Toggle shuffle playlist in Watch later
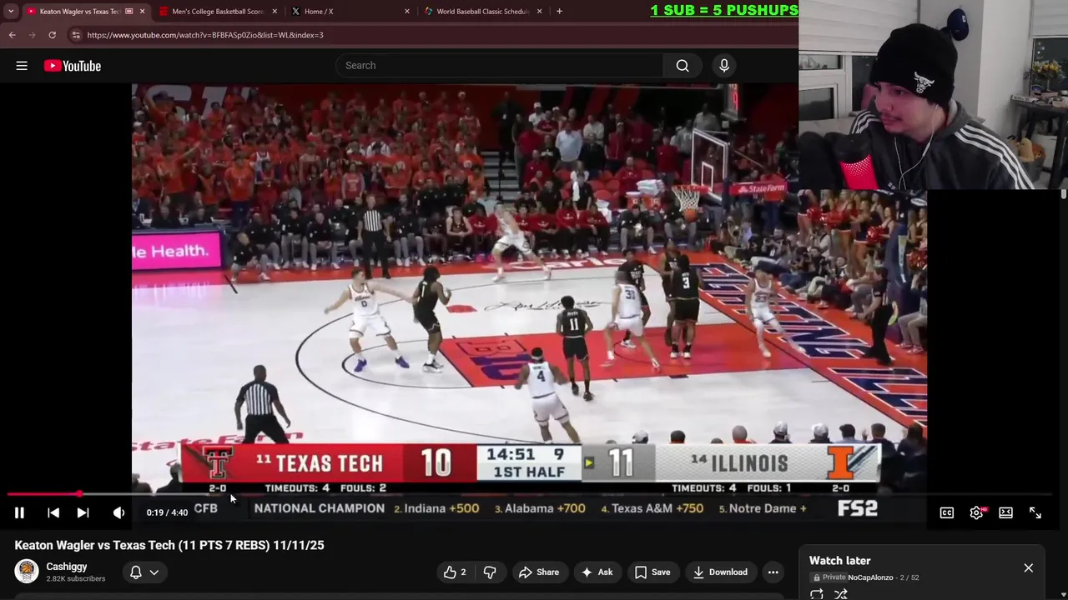This screenshot has width=1068, height=600. [841, 594]
